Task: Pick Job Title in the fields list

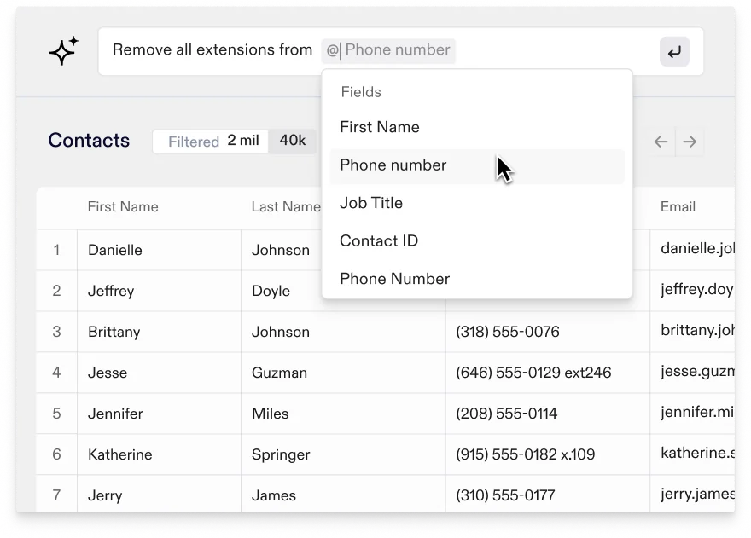Action: click(x=371, y=203)
